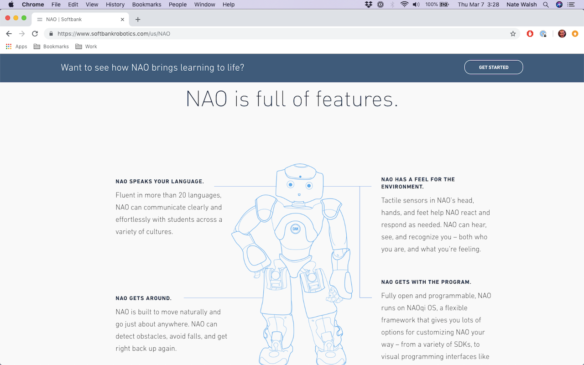The image size is (584, 365).
Task: Open the Bookmarks folder
Action: click(x=51, y=47)
